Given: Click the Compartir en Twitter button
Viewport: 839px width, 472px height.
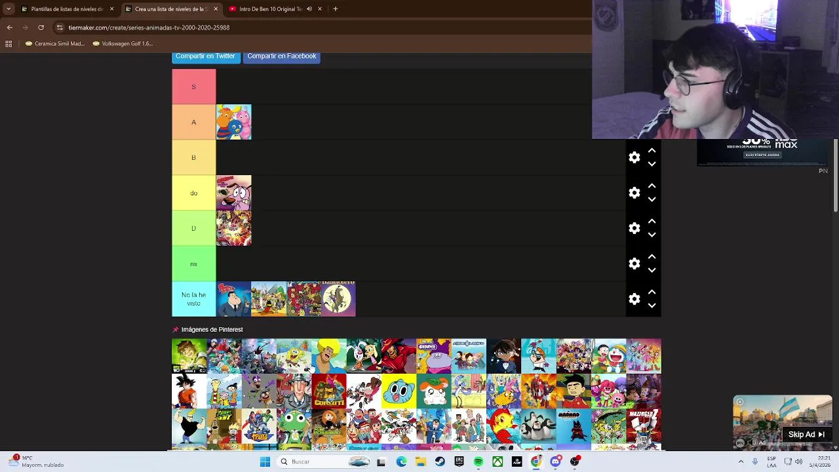Looking at the screenshot, I should [x=205, y=56].
